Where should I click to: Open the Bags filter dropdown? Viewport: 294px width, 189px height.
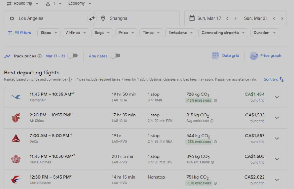102,33
